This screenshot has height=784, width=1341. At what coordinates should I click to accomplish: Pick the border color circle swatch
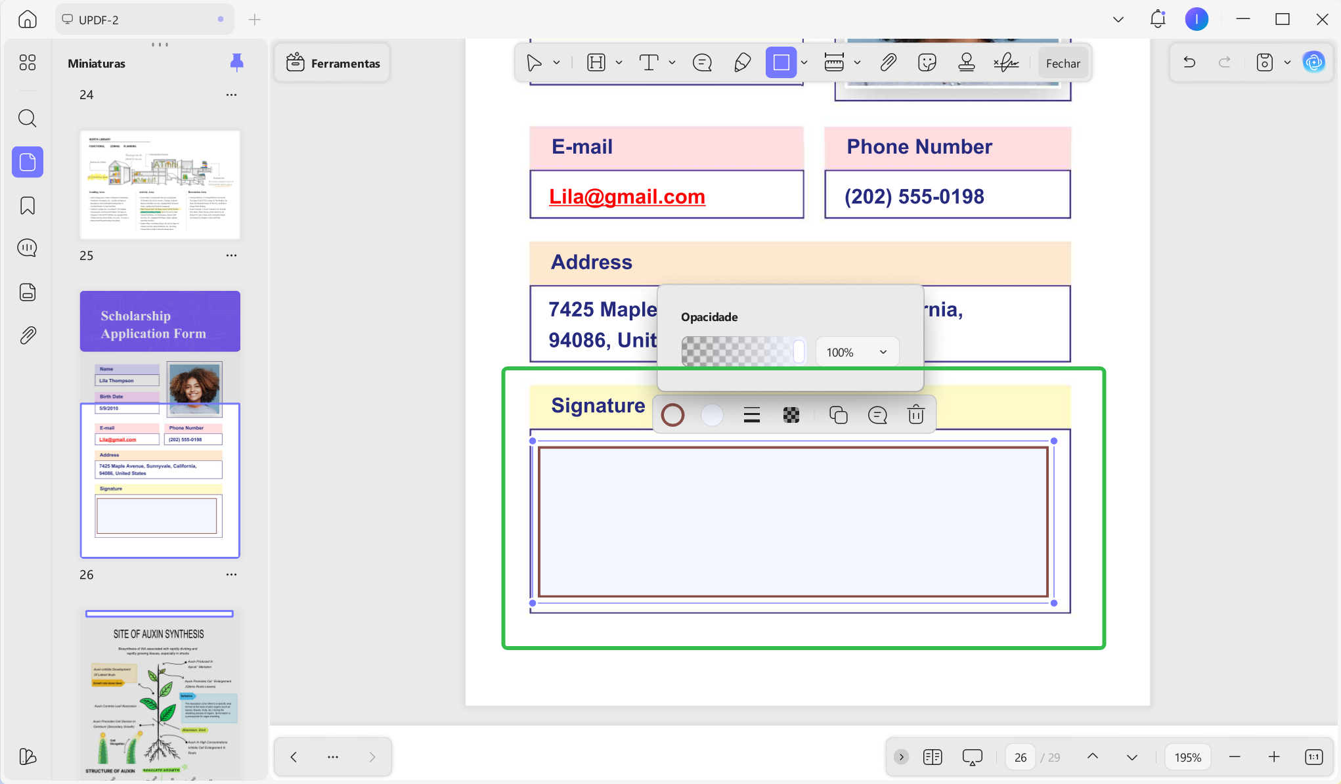click(672, 415)
